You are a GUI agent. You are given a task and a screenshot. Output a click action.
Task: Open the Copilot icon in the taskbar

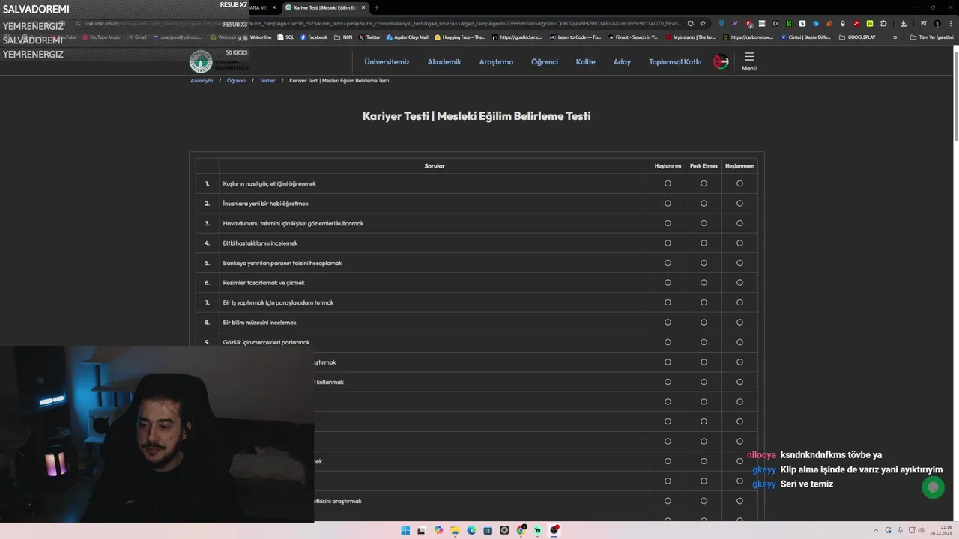(438, 530)
